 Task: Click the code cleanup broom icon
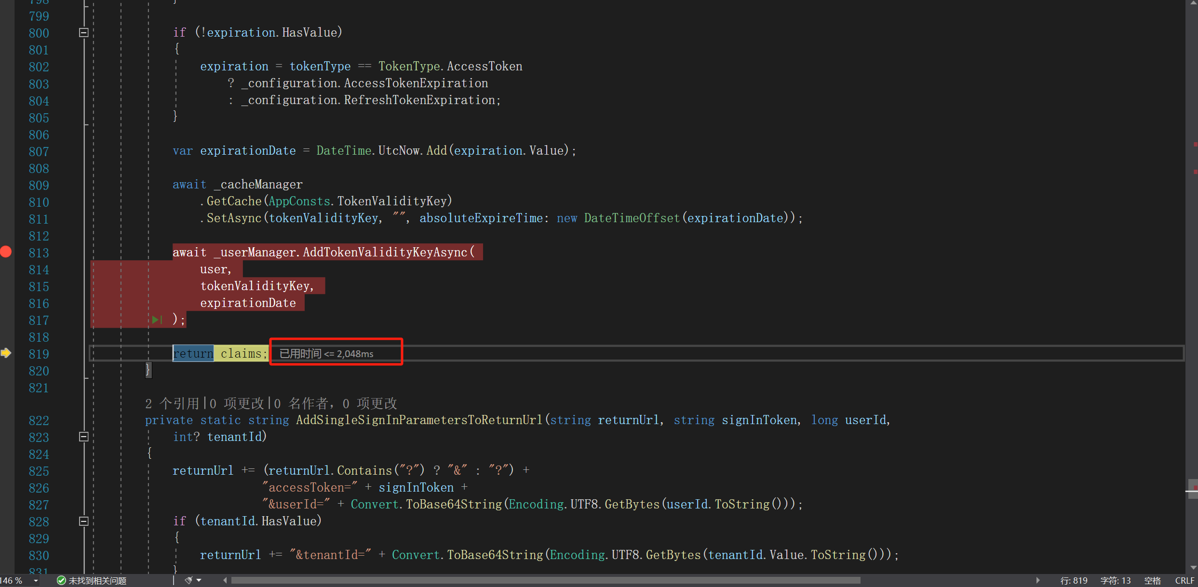[188, 580]
